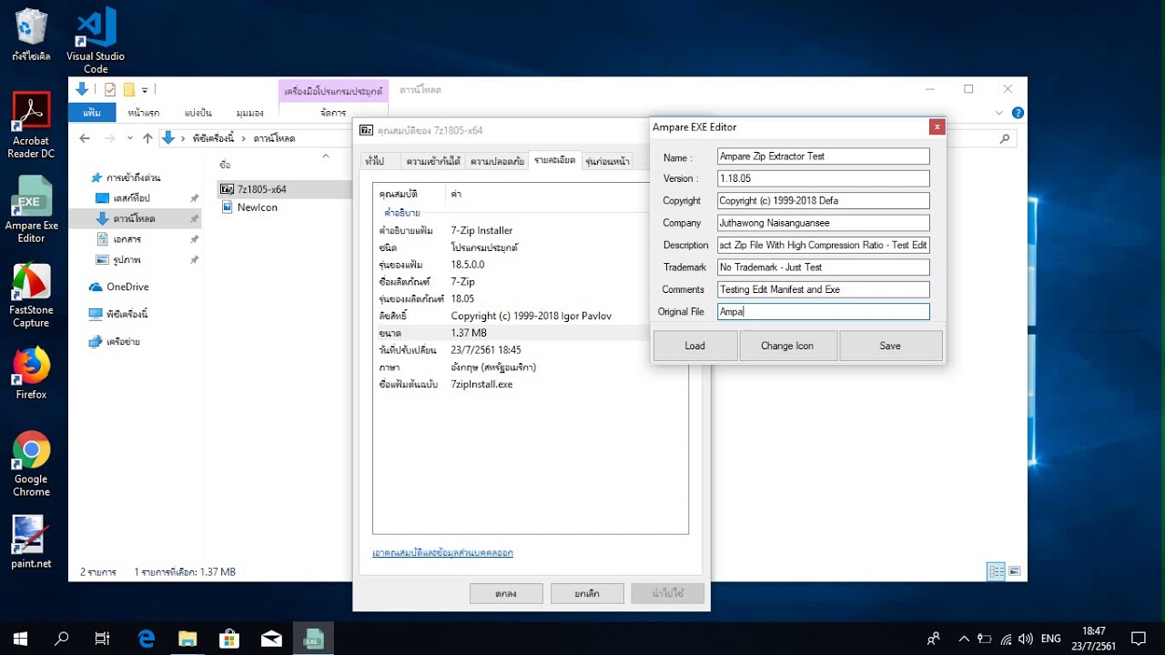Select Desktop in Explorer quick access

tap(132, 198)
